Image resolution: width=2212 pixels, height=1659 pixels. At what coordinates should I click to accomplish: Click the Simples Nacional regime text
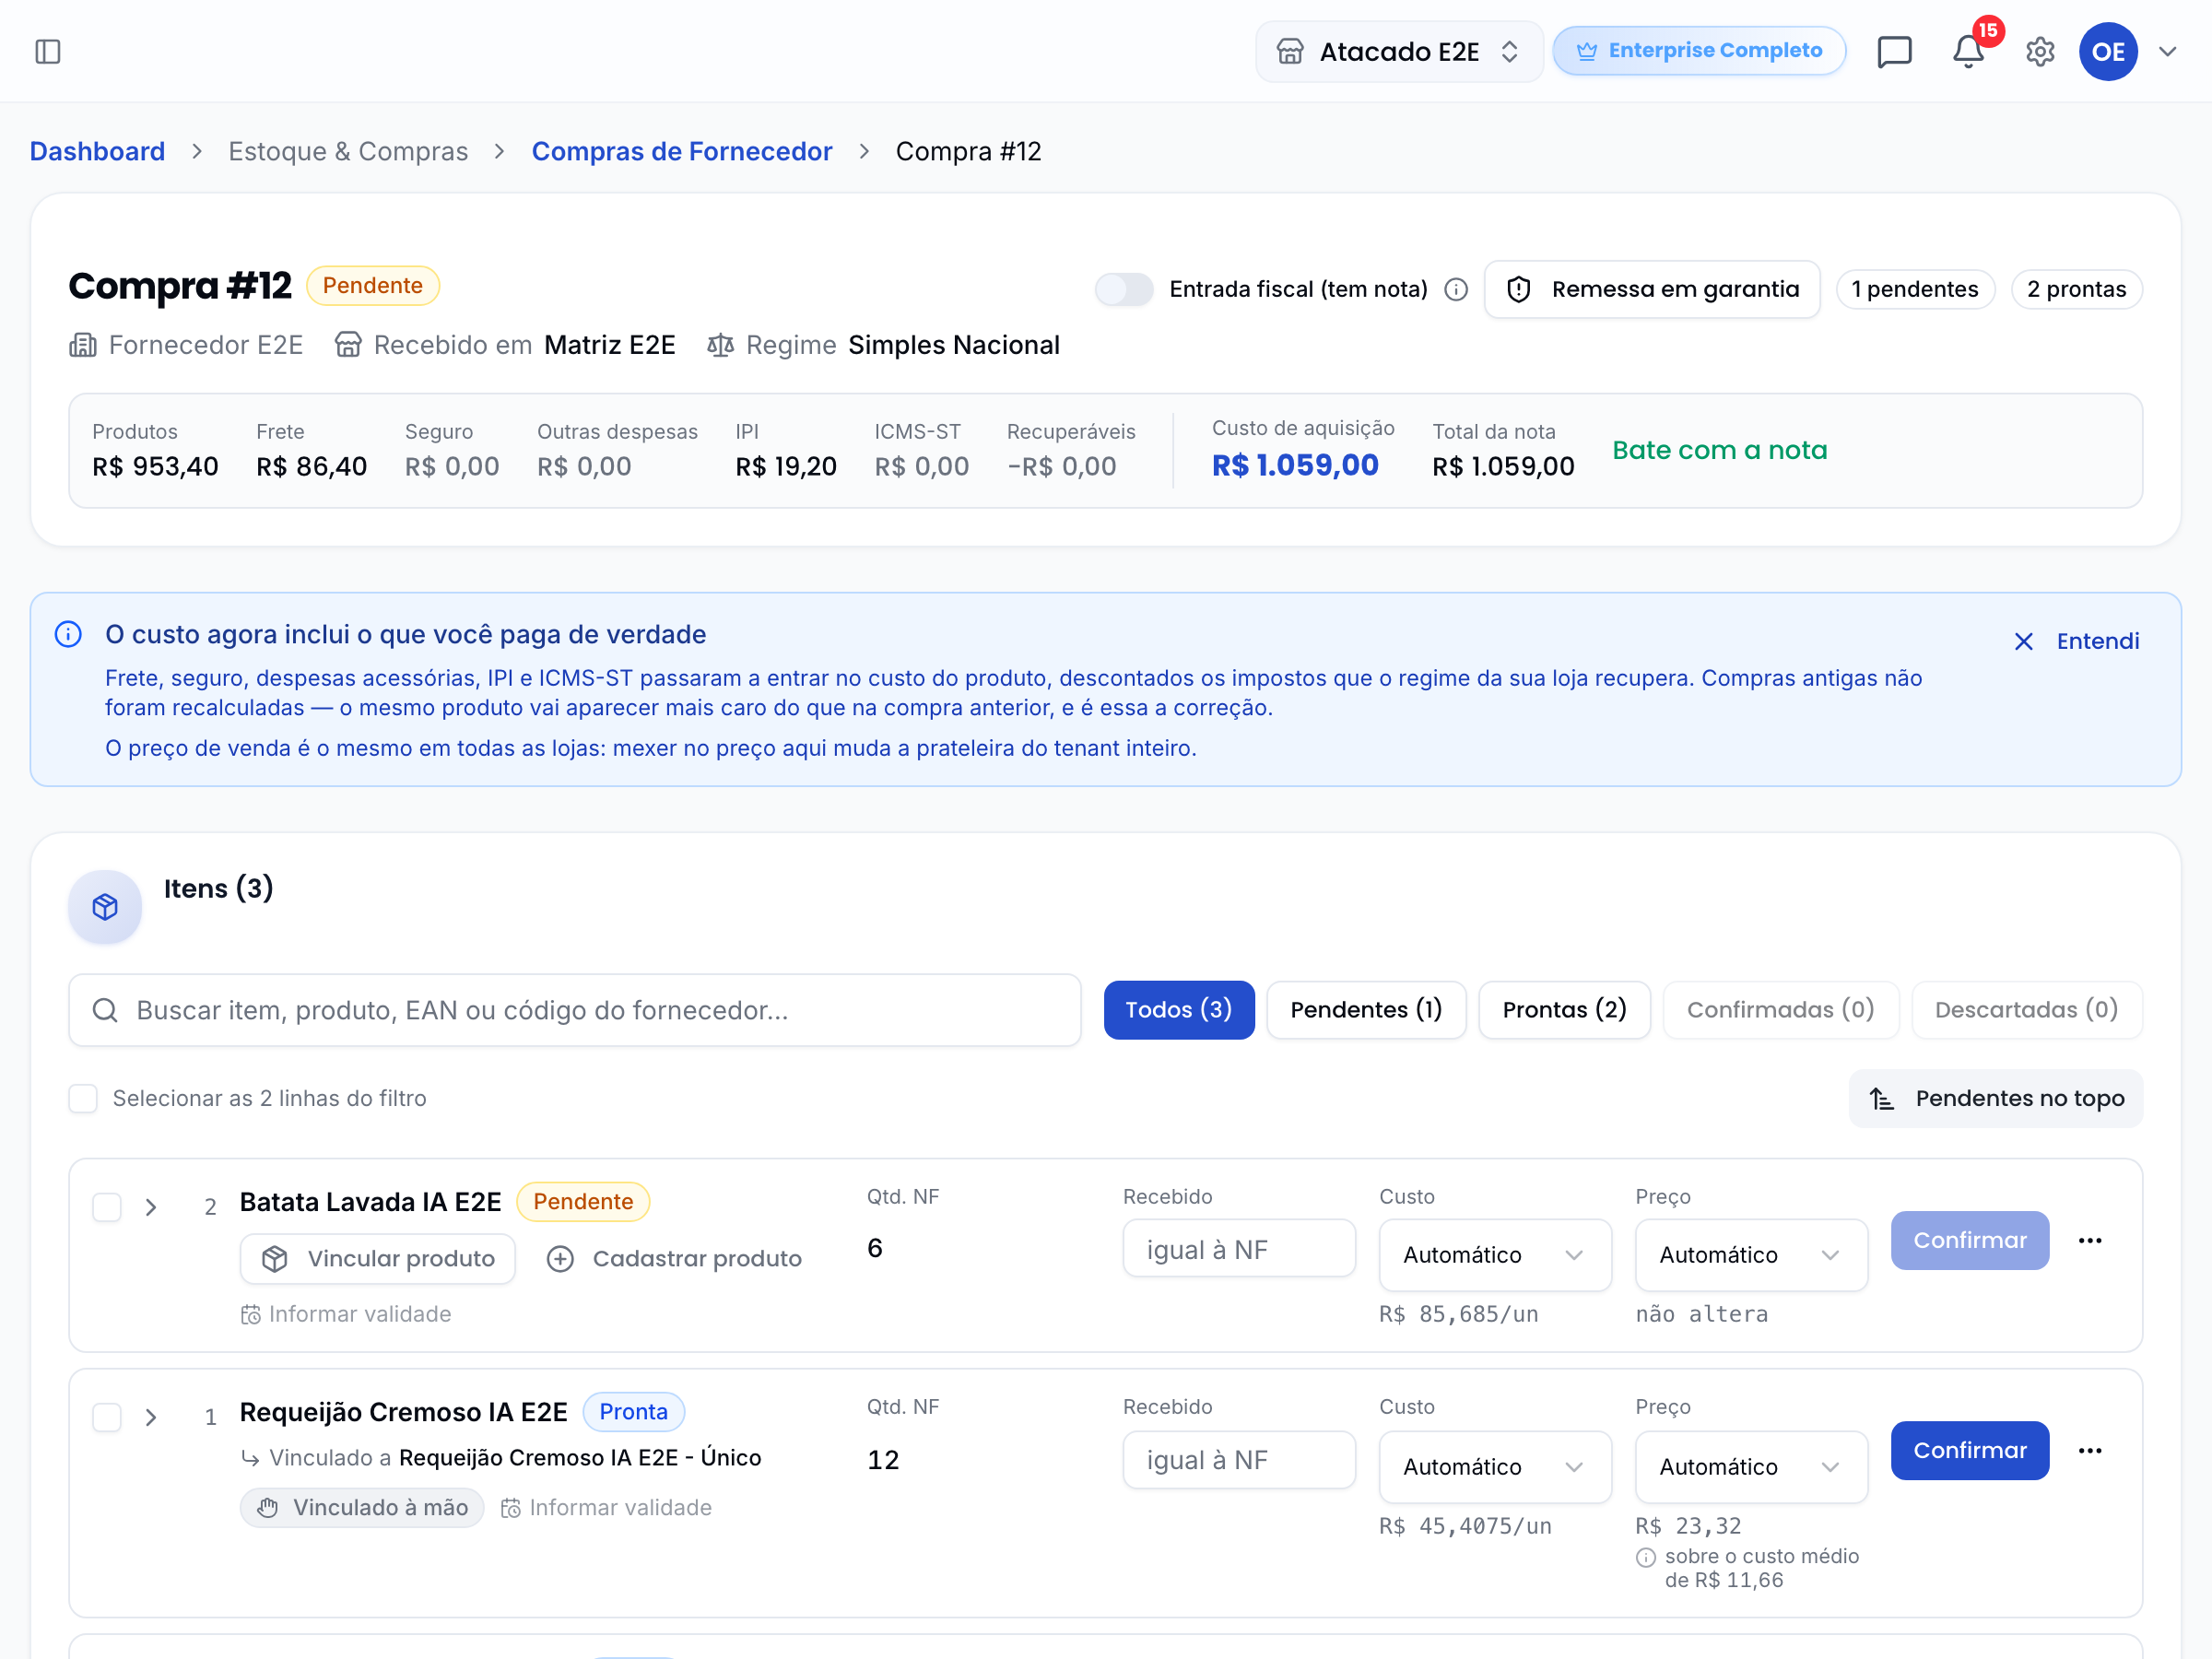(953, 345)
